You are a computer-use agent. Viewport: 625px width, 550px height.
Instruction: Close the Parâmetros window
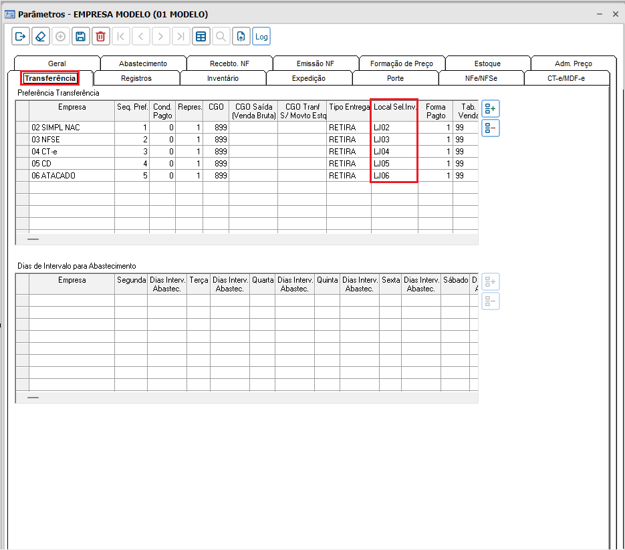tap(616, 14)
